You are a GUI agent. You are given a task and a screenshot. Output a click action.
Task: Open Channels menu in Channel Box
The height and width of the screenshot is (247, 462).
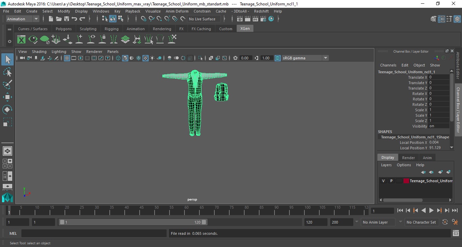(x=388, y=65)
